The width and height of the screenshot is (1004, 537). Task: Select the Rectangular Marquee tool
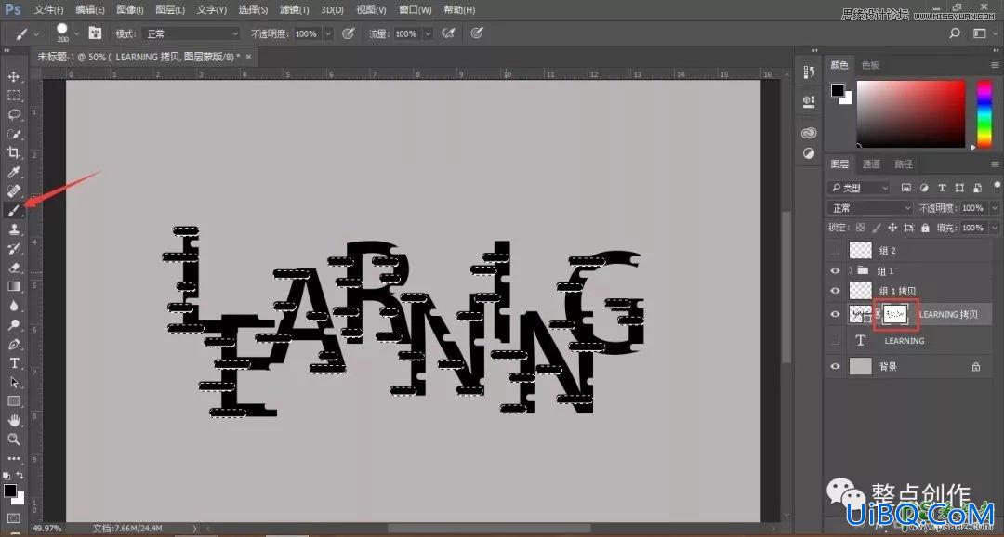tap(13, 96)
